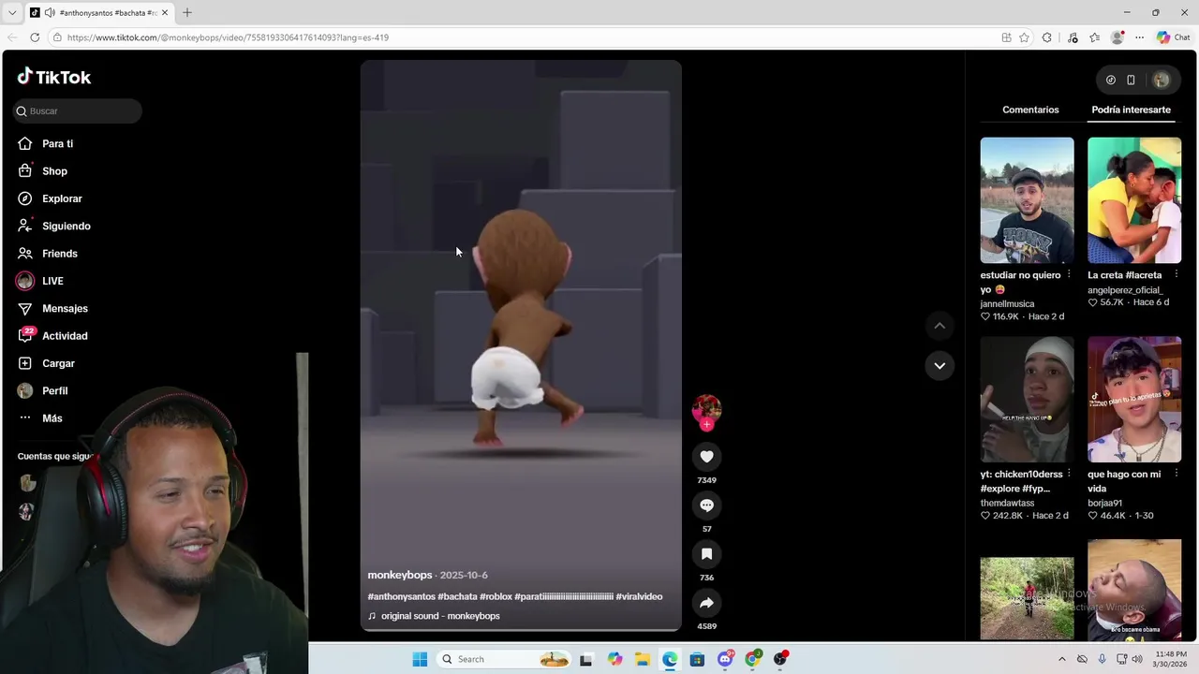
Task: Open profile avatar in top-right pill
Action: click(1161, 81)
